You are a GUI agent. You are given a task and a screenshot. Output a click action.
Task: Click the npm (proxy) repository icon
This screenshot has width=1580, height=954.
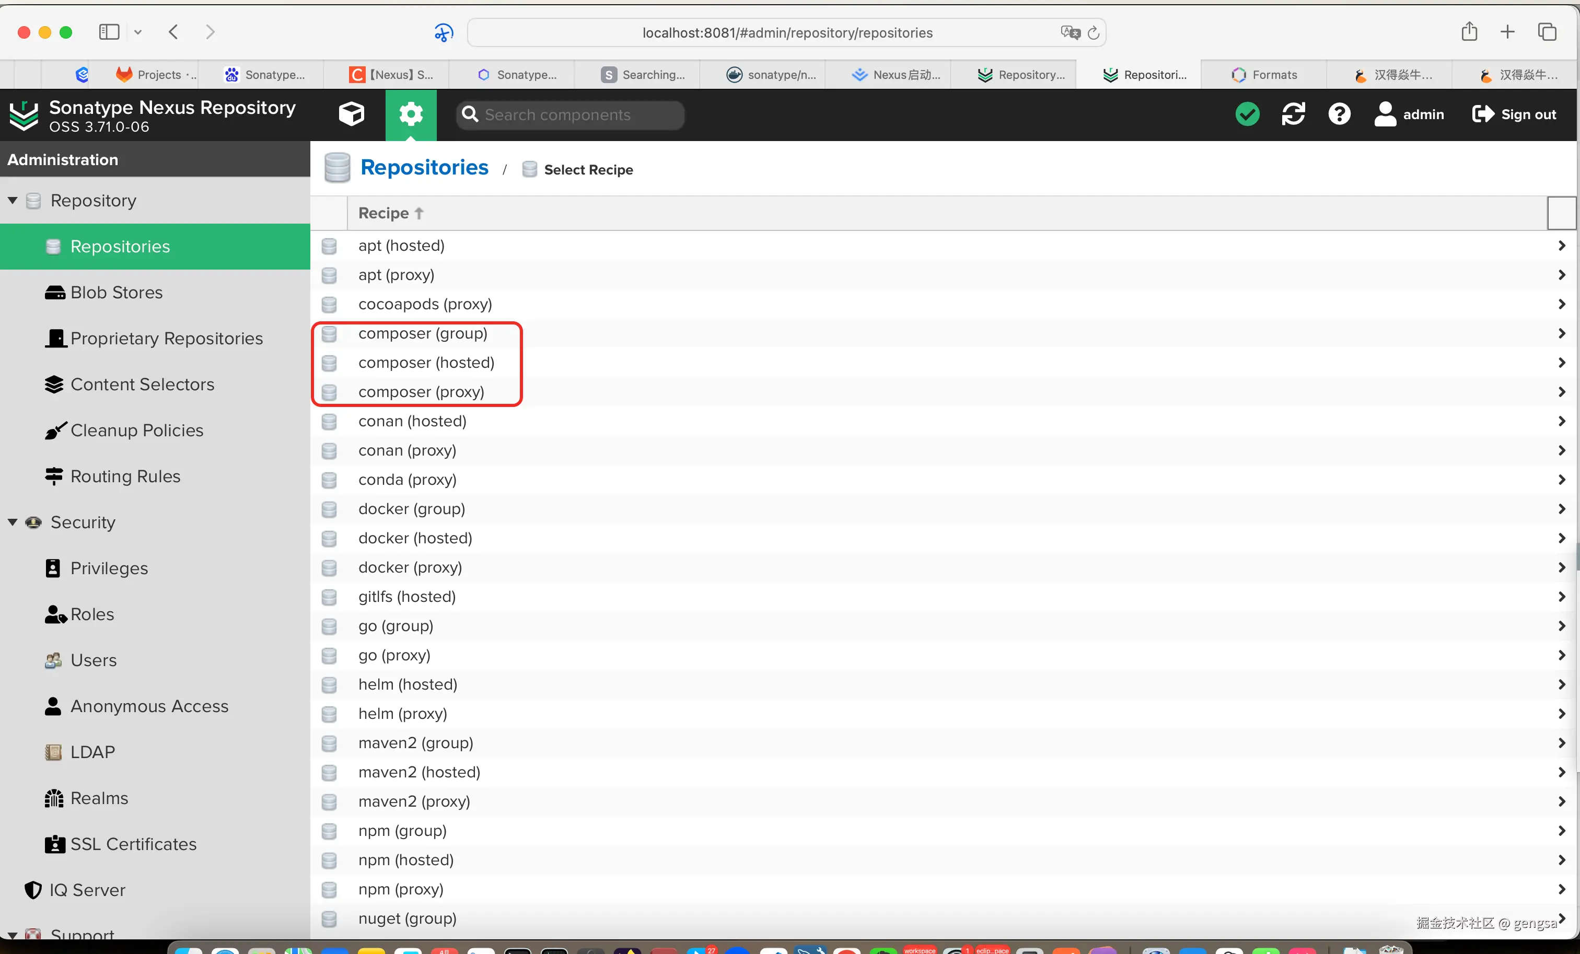[329, 890]
